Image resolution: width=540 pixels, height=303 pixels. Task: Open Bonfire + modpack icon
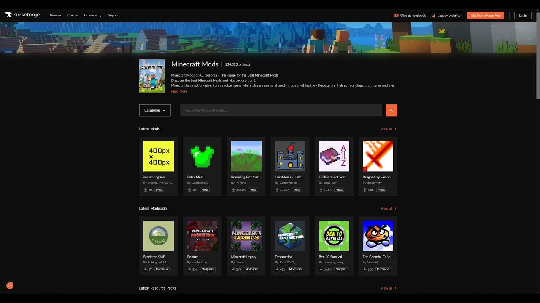pos(202,236)
